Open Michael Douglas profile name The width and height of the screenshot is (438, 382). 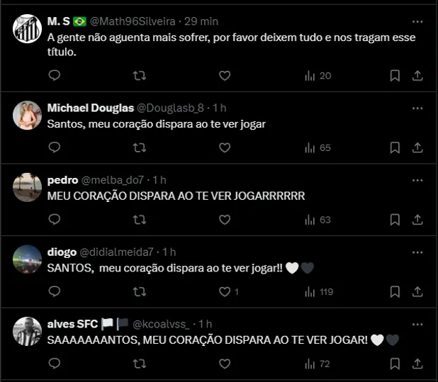coord(91,108)
